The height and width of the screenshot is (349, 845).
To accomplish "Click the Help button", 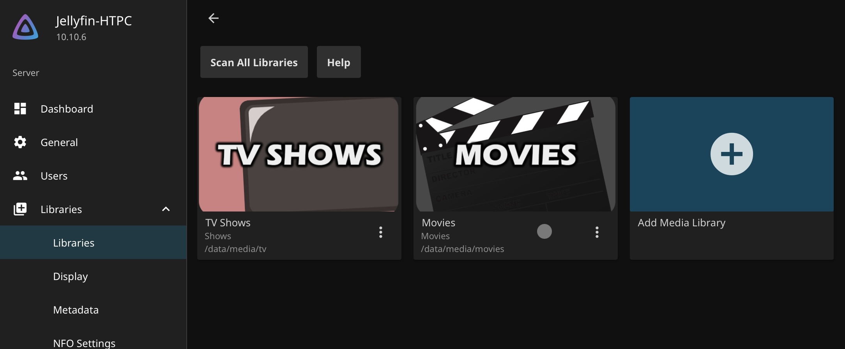I will (338, 62).
